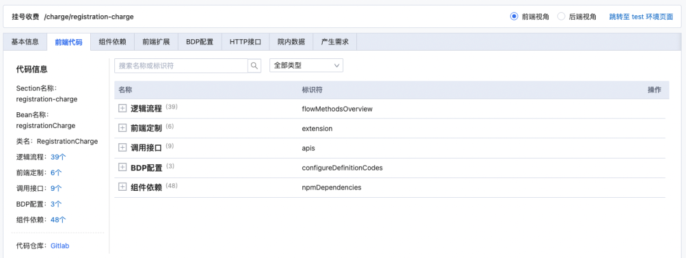Select the 后端视角 radio button
Image resolution: width=686 pixels, height=258 pixels.
tap(561, 16)
